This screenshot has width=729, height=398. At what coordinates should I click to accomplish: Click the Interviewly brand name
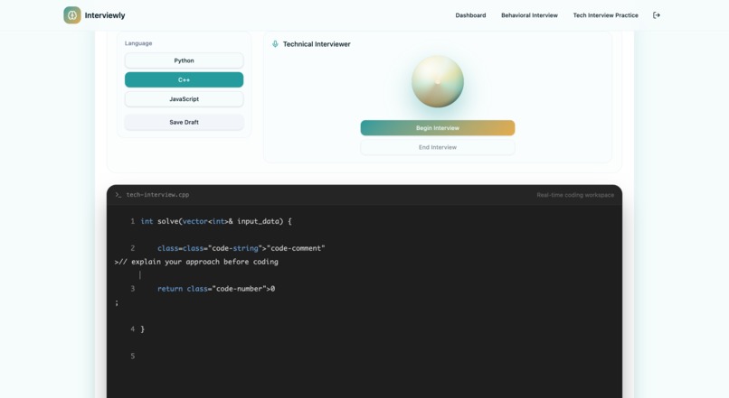(105, 15)
